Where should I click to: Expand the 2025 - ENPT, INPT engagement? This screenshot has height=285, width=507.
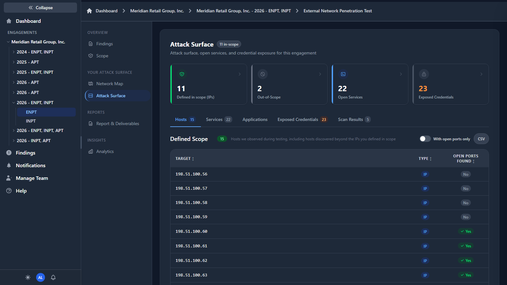tap(14, 72)
